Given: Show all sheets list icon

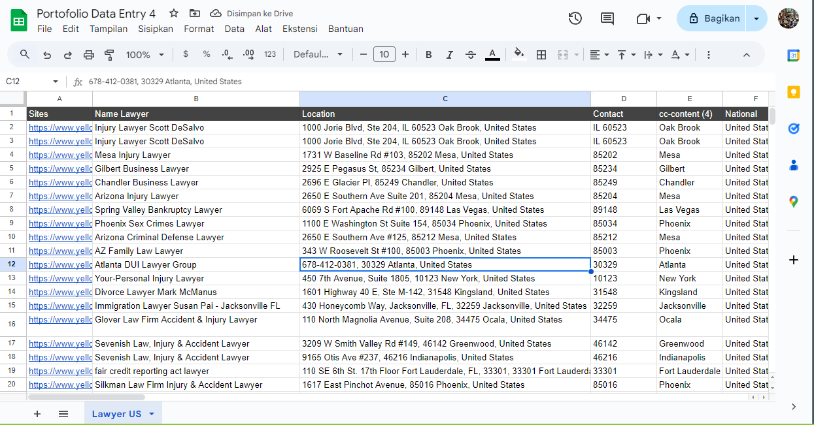Looking at the screenshot, I should coord(63,414).
